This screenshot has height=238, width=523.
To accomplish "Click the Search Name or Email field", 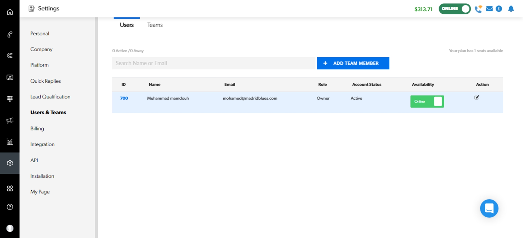I will (214, 63).
